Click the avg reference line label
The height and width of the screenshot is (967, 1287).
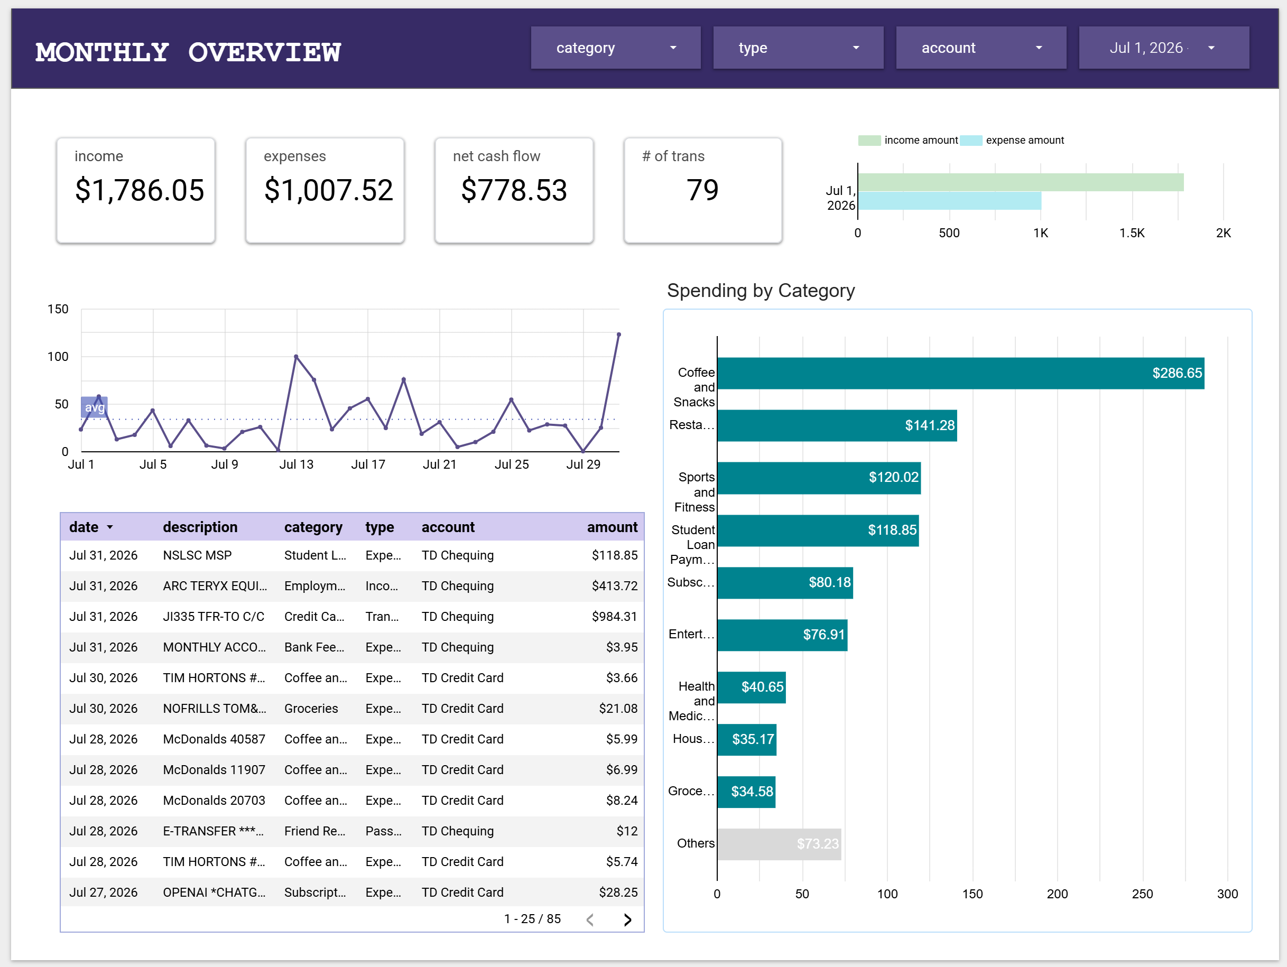(94, 407)
